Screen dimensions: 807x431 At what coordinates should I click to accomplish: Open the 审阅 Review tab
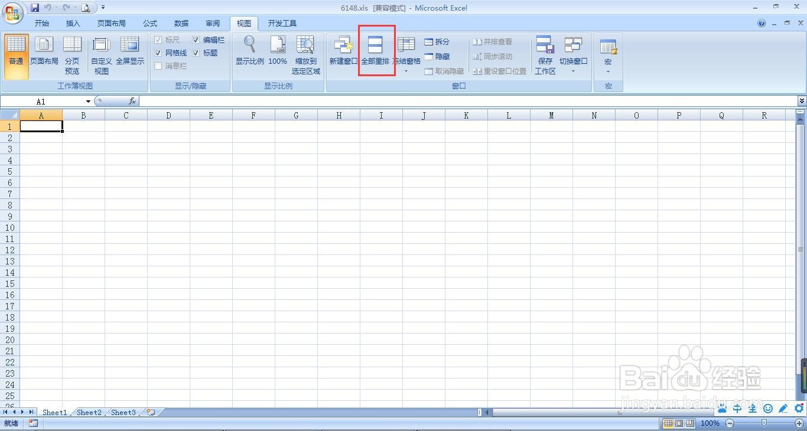pyautogui.click(x=213, y=24)
